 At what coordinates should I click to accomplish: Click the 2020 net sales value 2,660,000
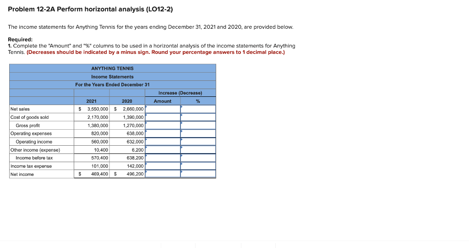133,109
